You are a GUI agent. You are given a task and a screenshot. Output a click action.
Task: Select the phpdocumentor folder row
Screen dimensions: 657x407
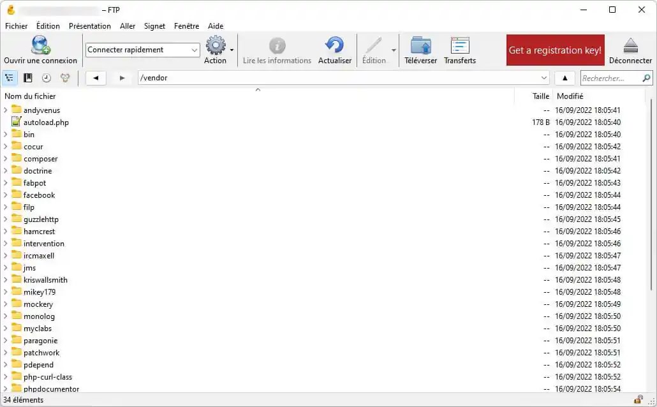click(x=323, y=388)
